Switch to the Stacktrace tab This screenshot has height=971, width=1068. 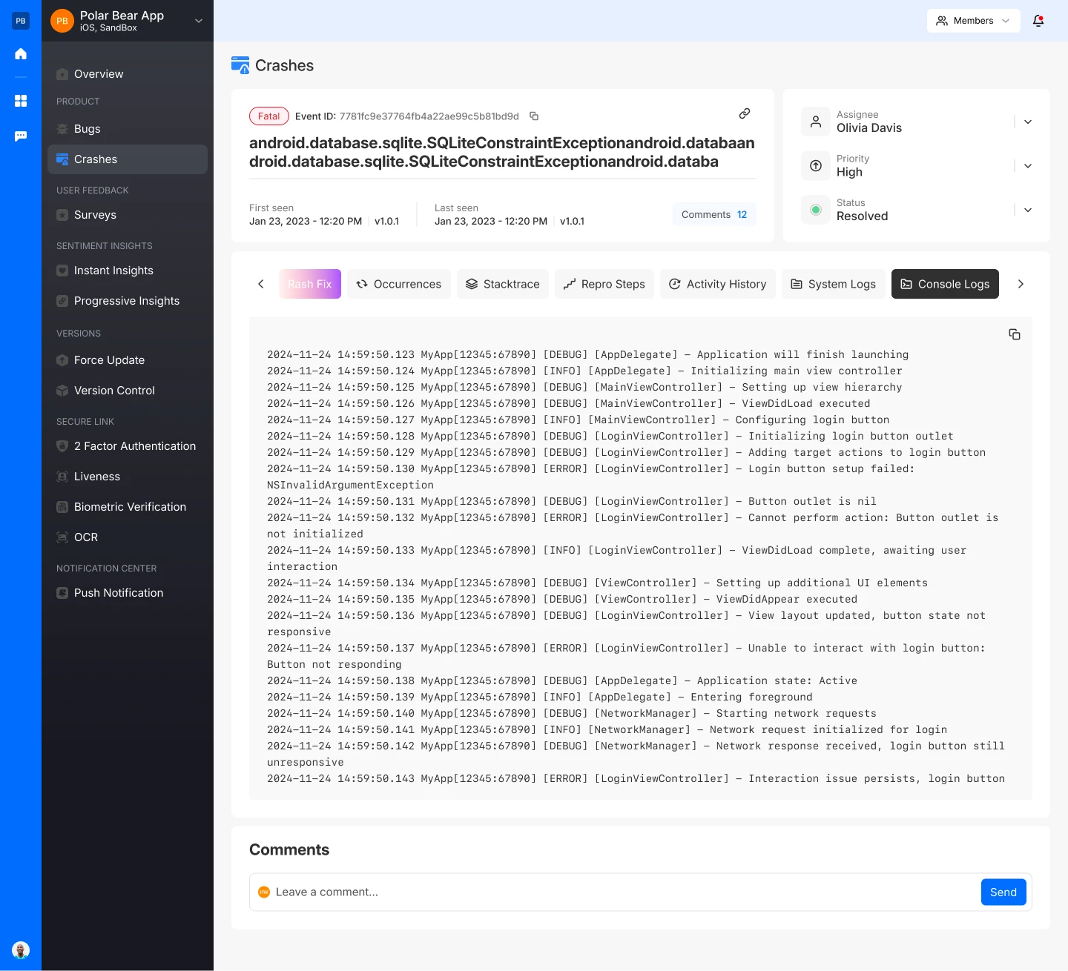[x=503, y=284]
